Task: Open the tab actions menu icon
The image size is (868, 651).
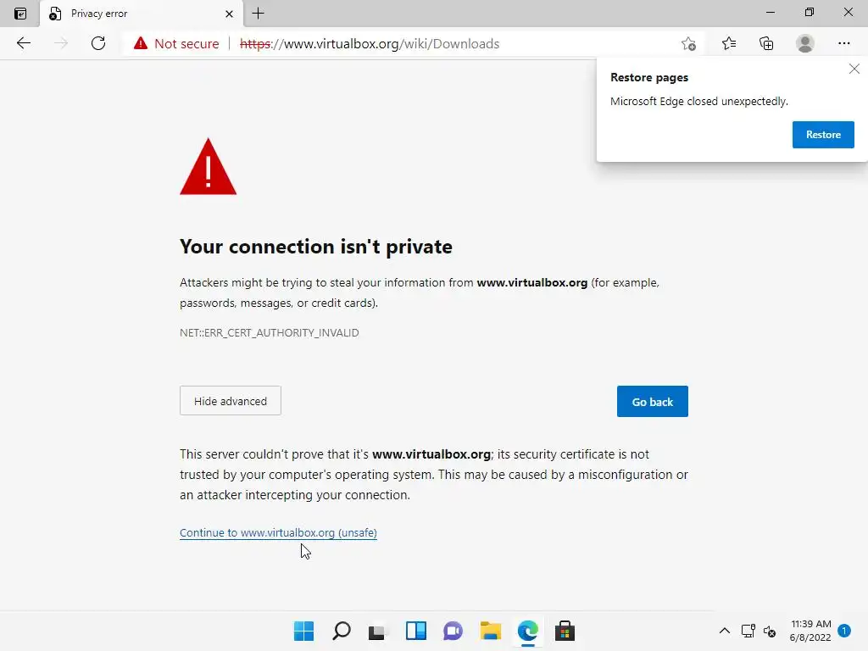Action: [20, 14]
